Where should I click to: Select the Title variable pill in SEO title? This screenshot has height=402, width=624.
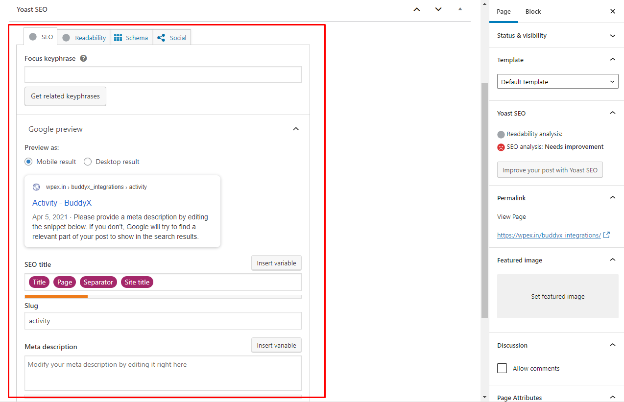coord(39,282)
